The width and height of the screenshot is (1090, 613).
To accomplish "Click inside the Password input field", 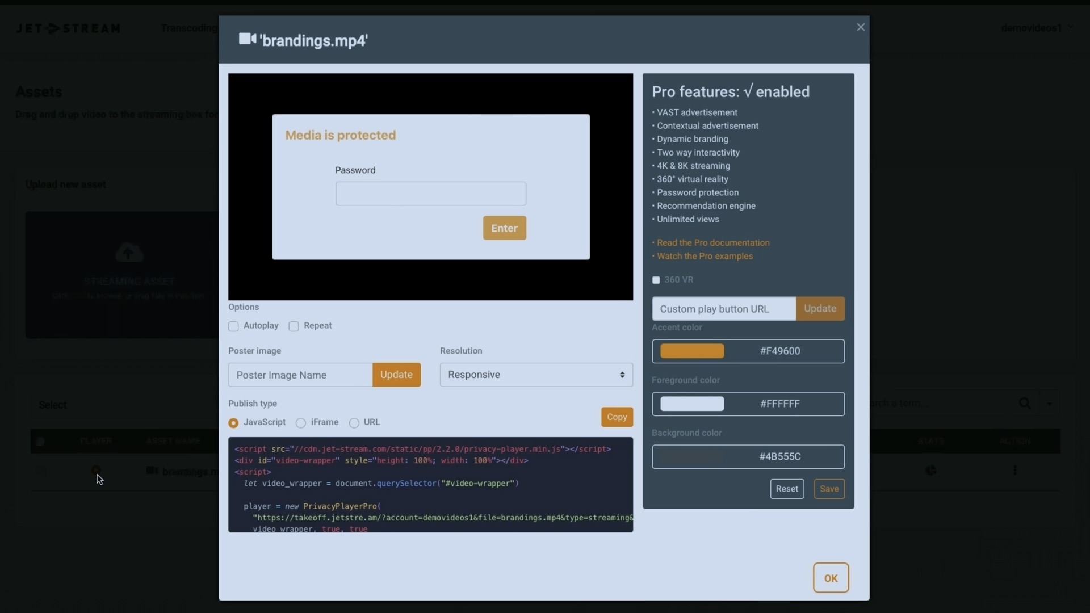I will 430,194.
